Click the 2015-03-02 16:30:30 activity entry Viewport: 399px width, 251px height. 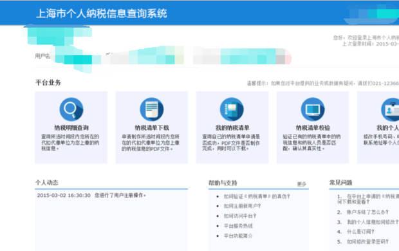[x=91, y=195]
